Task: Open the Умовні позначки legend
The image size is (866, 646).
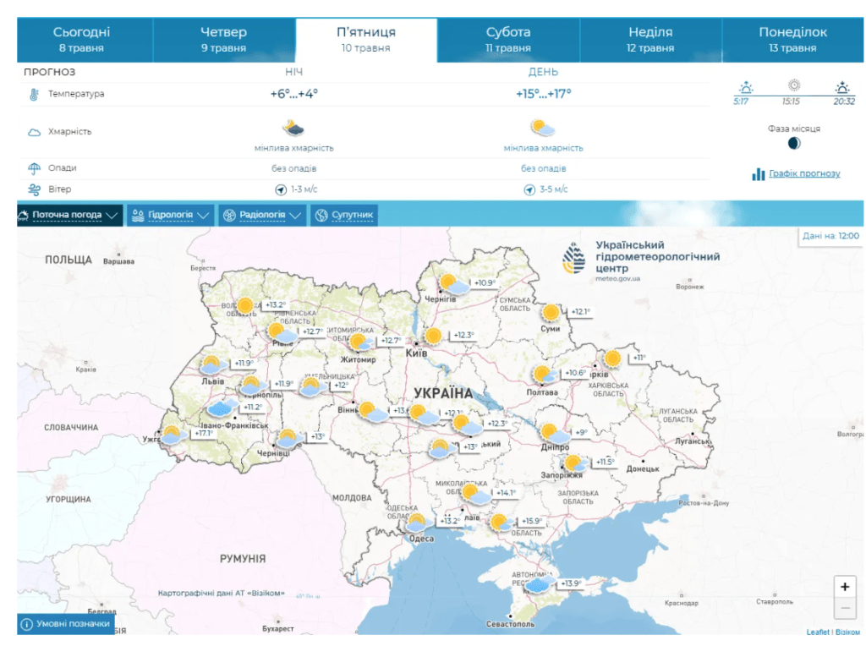Action: click(x=66, y=623)
